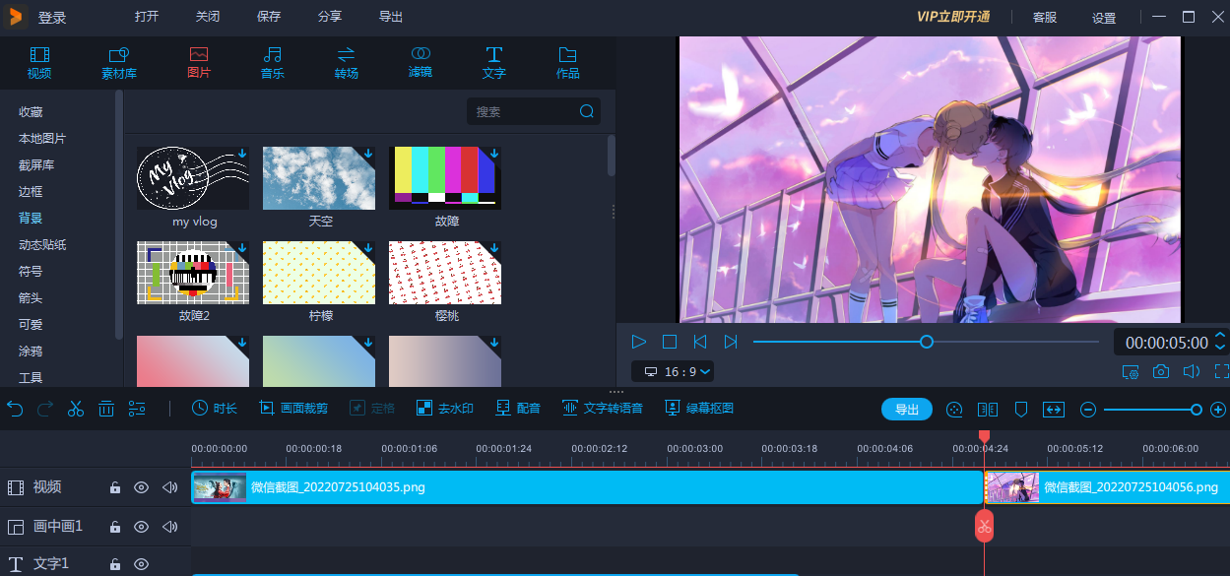The height and width of the screenshot is (576, 1230).
Task: Click the preview playback progress slider handle
Action: coord(927,342)
